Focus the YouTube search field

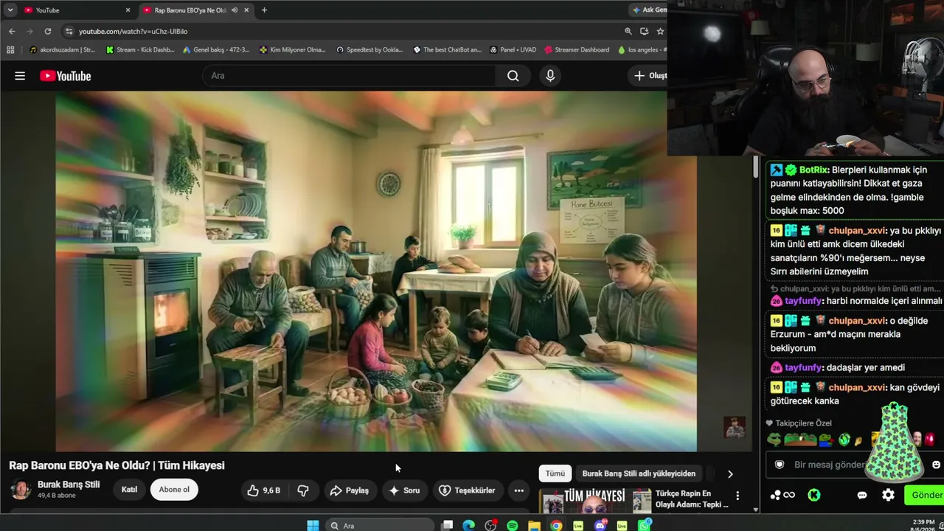[349, 76]
